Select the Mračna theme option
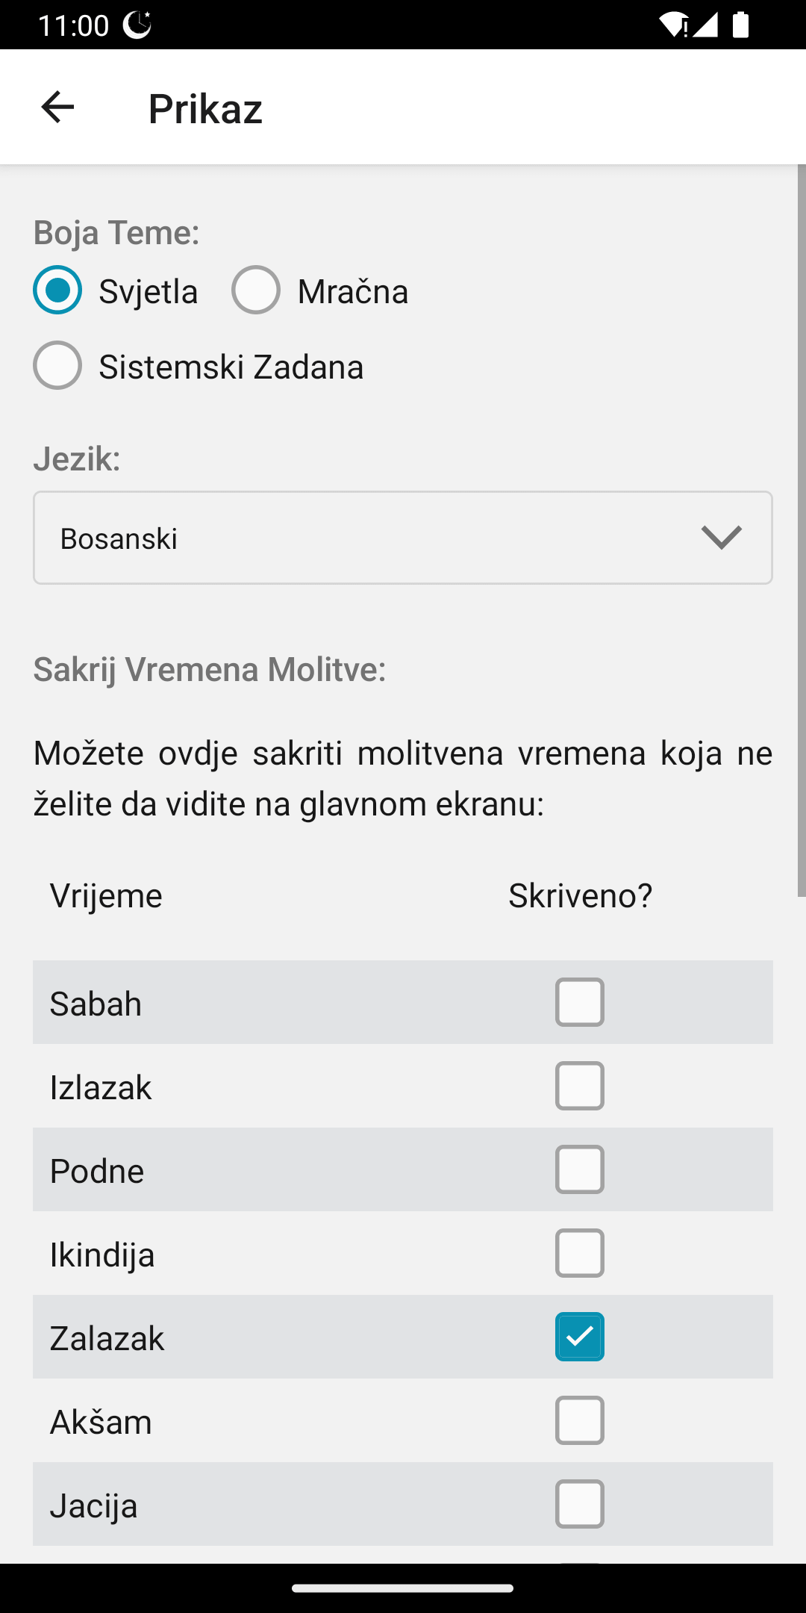Screen dimensions: 806x1613 click(256, 290)
